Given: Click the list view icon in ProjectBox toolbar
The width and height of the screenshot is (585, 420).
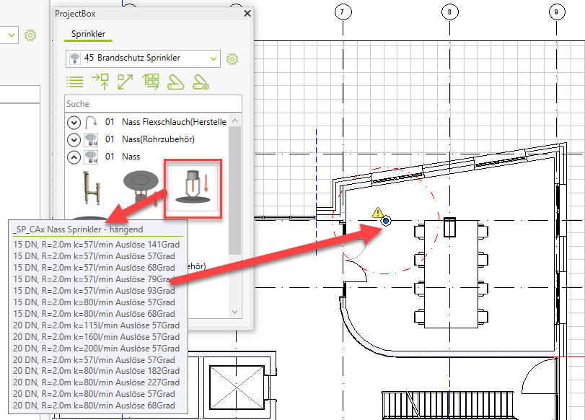Looking at the screenshot, I should (x=75, y=82).
